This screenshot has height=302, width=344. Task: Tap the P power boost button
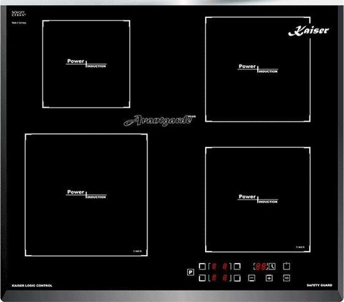[191, 272]
